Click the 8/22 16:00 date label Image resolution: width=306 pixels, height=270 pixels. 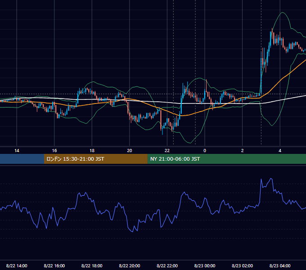[x=54, y=265]
